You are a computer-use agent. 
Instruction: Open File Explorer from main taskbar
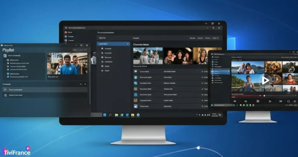(116, 115)
